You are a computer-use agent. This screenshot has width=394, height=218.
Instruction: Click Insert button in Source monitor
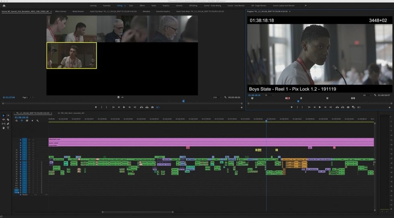coord(142,107)
